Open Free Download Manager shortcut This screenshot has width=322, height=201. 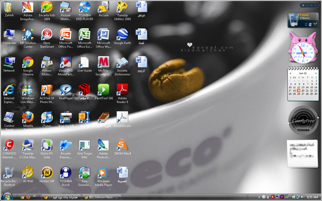click(85, 173)
